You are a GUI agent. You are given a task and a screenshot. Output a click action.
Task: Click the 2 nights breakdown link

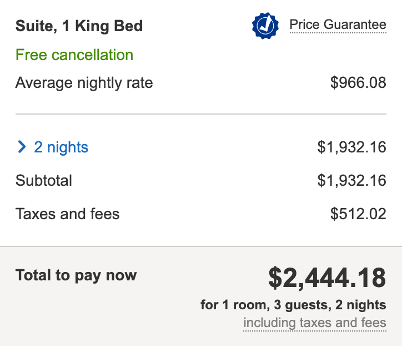(61, 147)
